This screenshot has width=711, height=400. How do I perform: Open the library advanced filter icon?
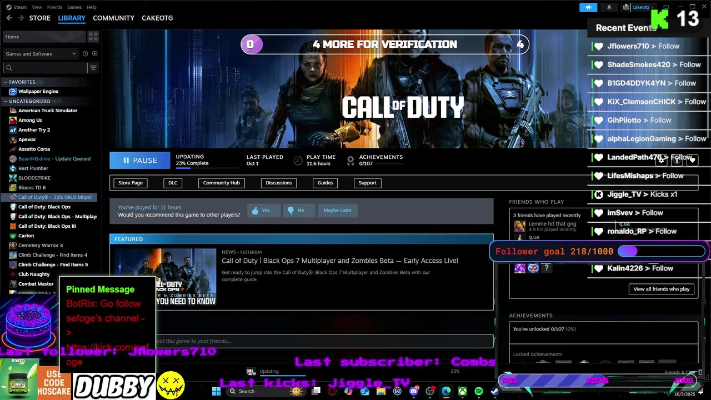pos(93,68)
